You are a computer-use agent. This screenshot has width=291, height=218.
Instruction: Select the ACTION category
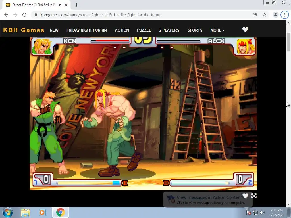tap(122, 30)
